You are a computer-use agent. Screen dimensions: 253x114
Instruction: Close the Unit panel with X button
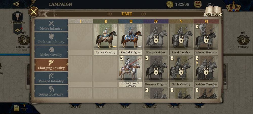(x=34, y=12)
